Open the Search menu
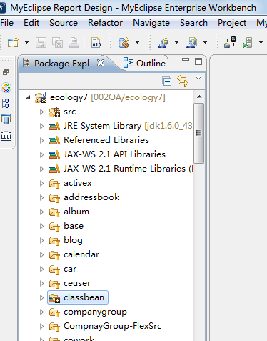 pyautogui.click(x=193, y=23)
